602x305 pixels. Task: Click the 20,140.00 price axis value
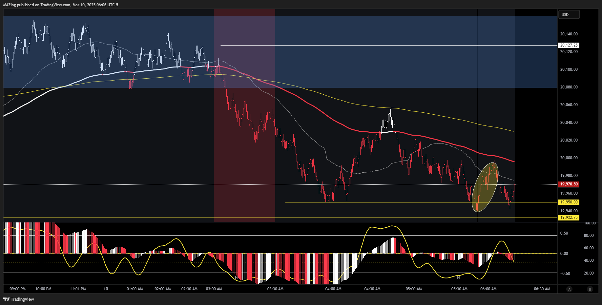(569, 34)
